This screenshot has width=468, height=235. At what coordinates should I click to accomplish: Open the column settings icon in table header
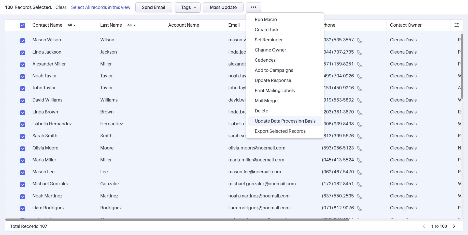tap(457, 25)
